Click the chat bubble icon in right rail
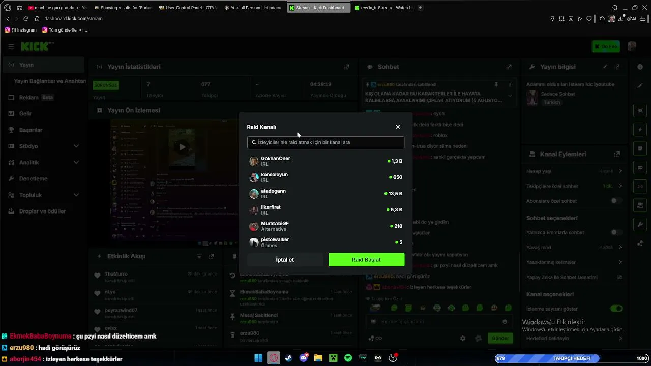Viewport: 651px width, 366px height. coord(640,167)
